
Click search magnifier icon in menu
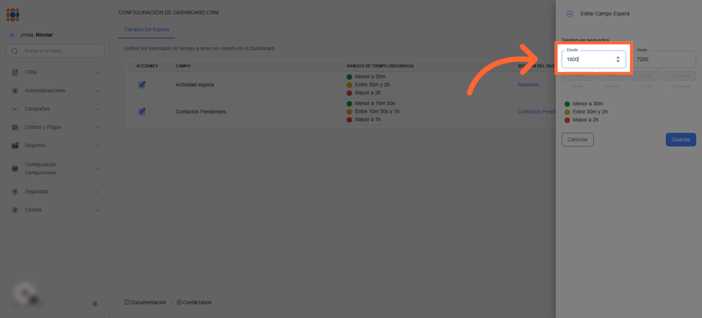point(14,51)
